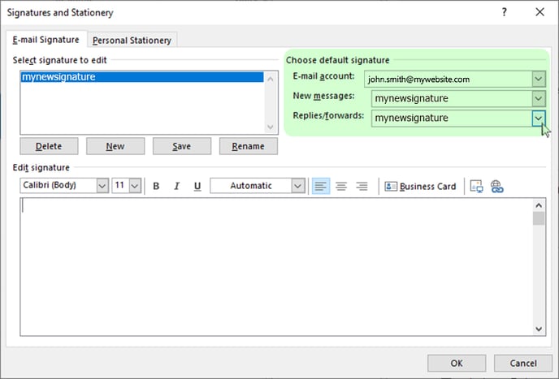Toggle Underline formatting button
559x379 pixels.
point(197,186)
